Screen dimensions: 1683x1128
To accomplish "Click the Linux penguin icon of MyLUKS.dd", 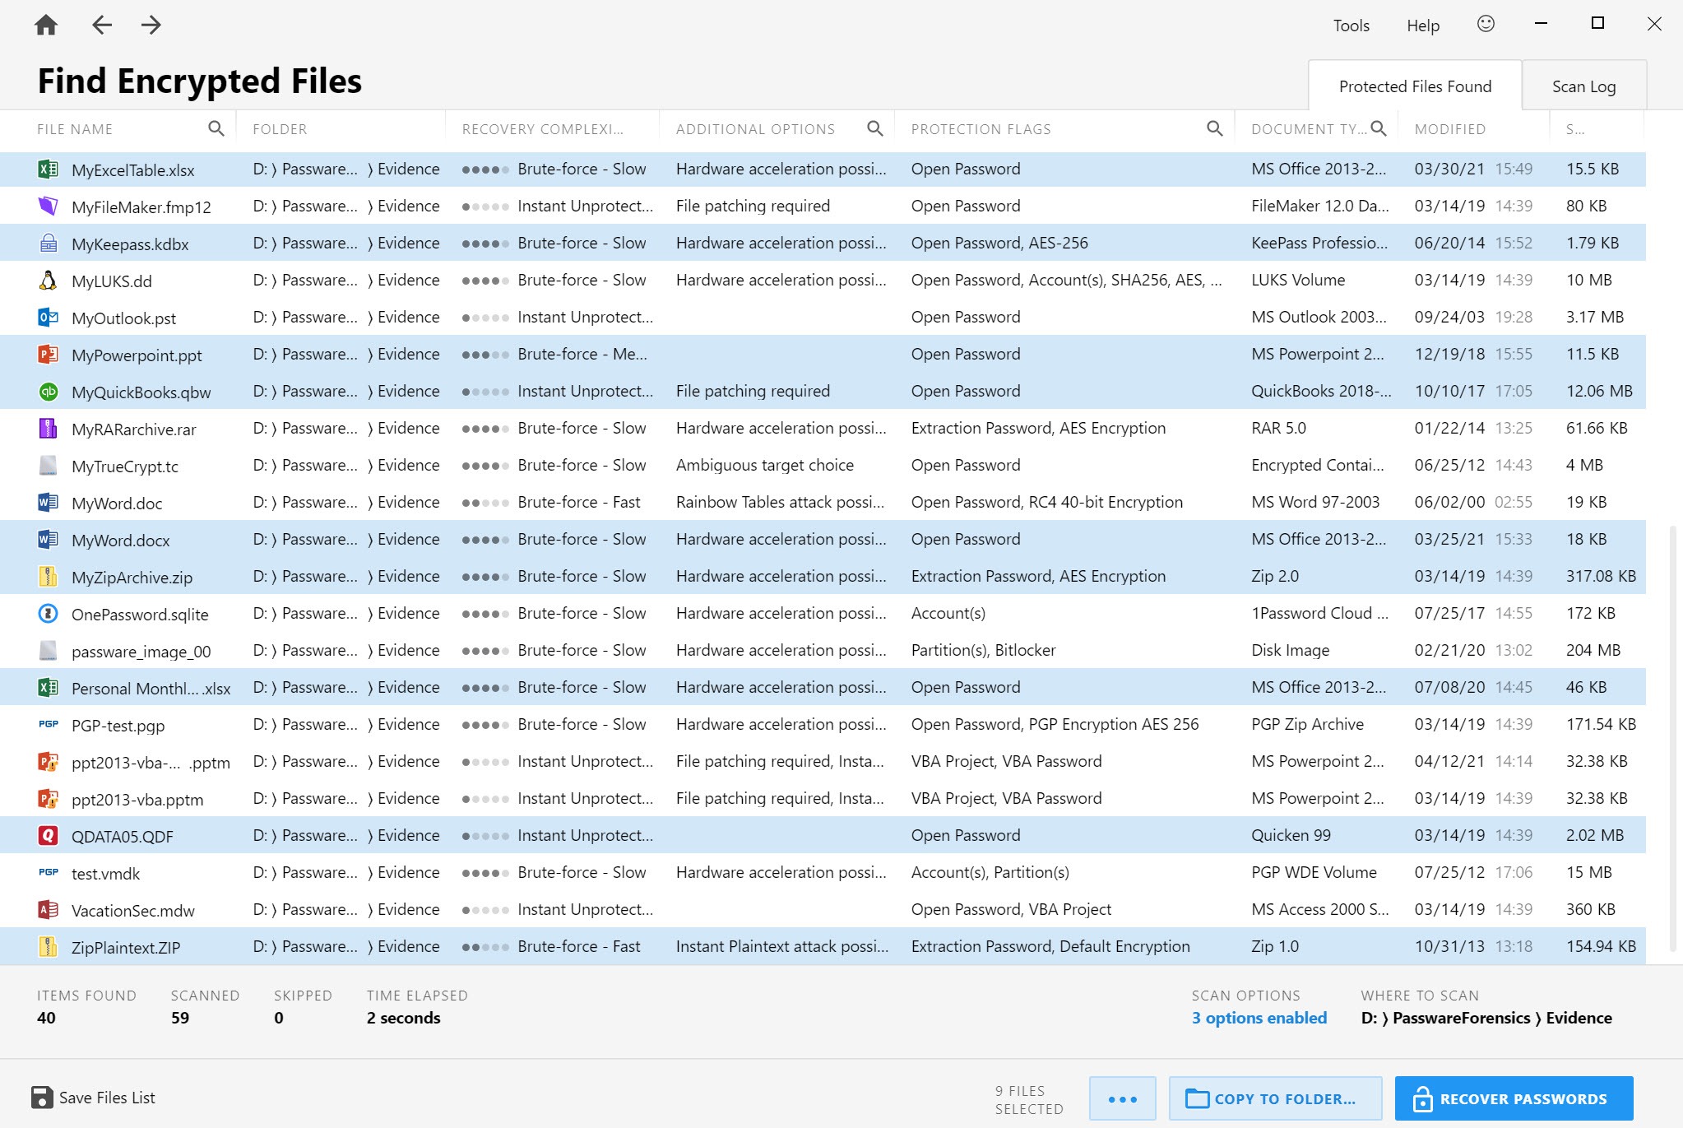I will click(49, 281).
